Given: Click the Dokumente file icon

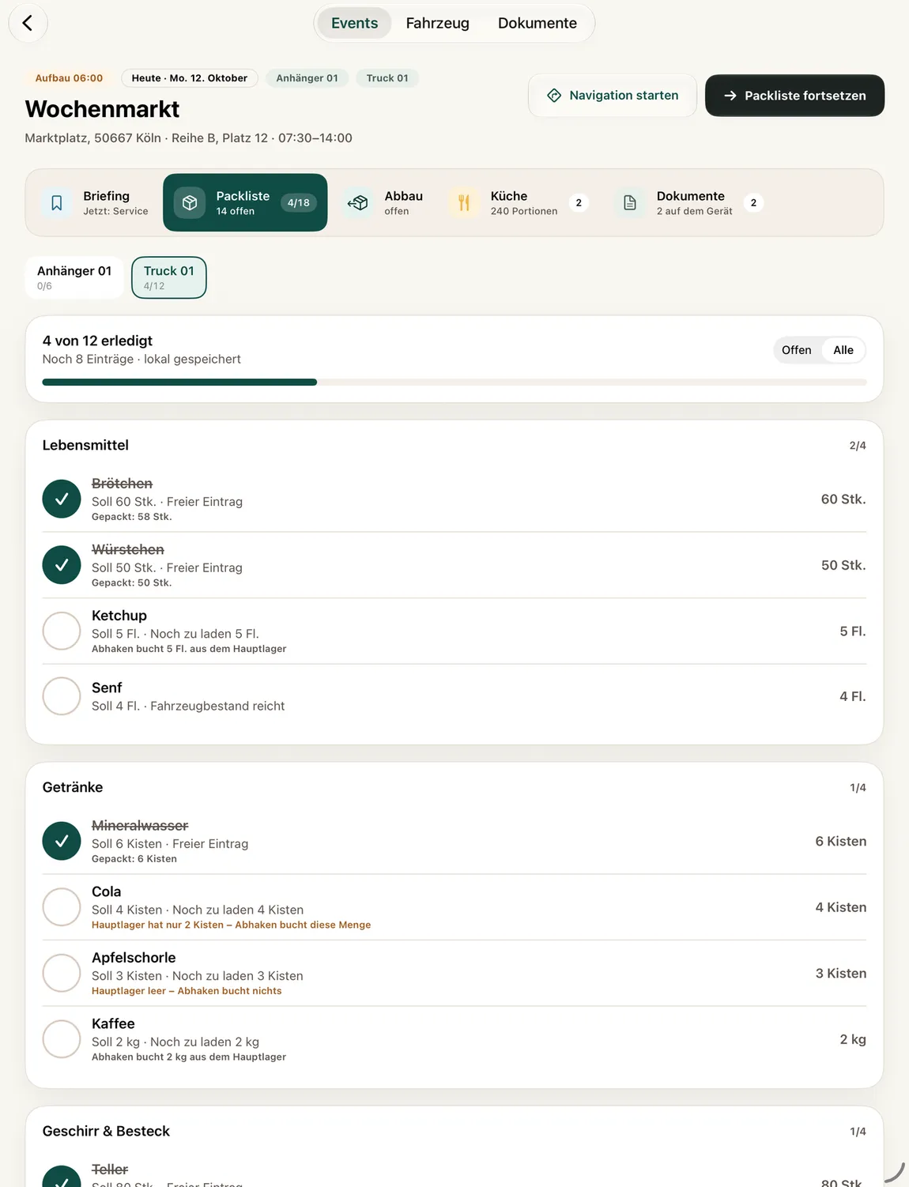Looking at the screenshot, I should [630, 203].
